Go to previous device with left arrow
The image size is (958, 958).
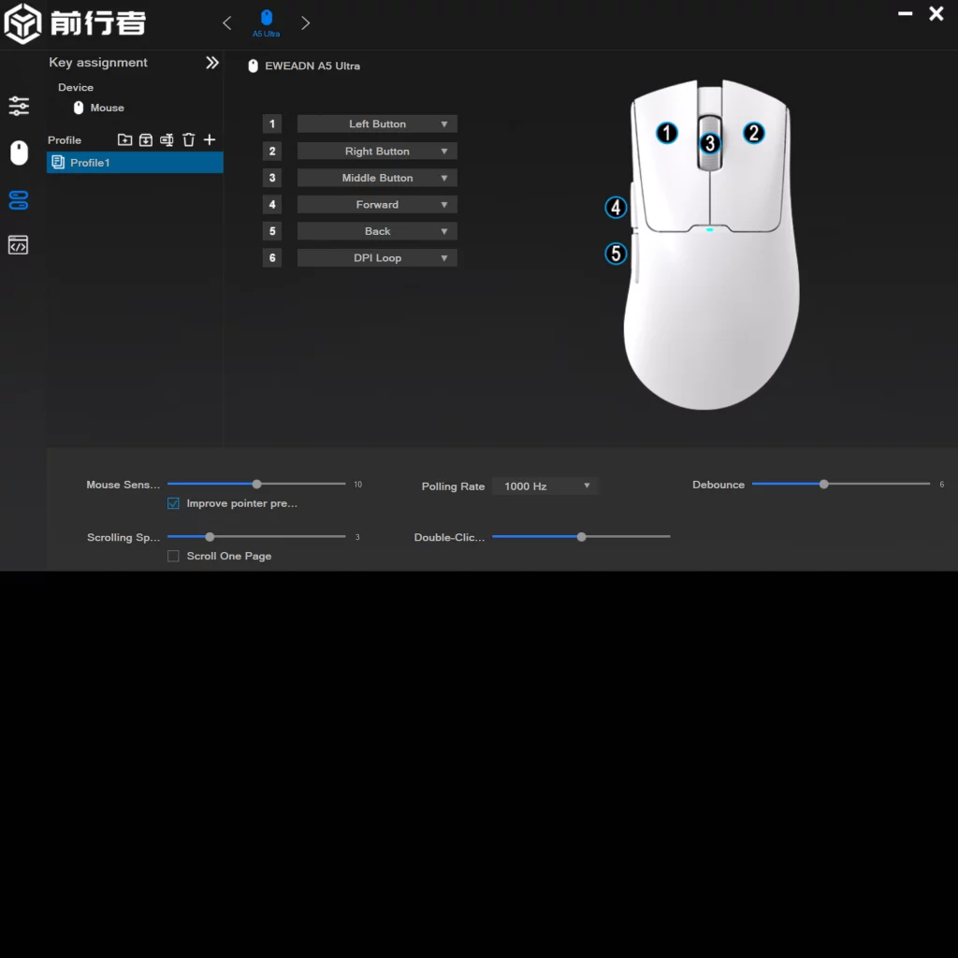click(x=227, y=22)
